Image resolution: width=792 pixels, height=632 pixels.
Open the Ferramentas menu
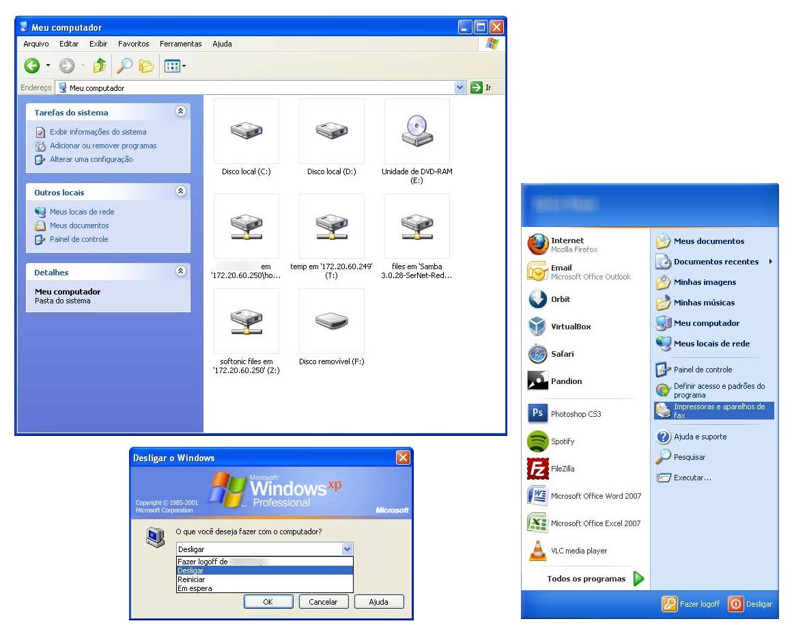tap(180, 44)
